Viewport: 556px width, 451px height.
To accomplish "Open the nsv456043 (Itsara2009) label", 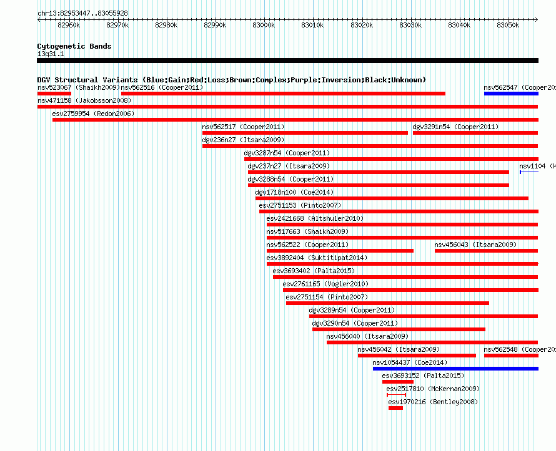I will tap(475, 245).
